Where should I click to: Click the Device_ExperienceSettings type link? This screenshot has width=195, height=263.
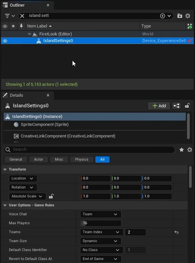tap(164, 41)
